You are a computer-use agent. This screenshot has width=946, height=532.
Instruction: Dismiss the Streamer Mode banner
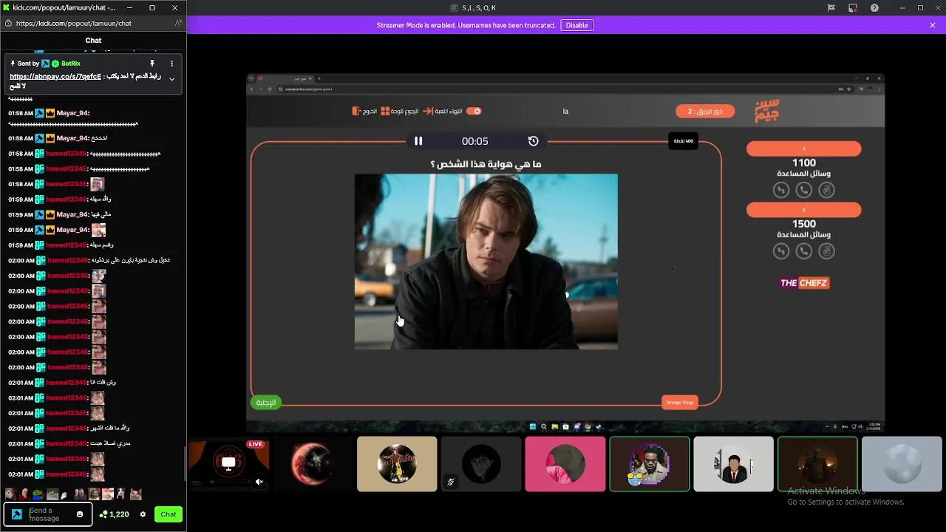pos(933,25)
